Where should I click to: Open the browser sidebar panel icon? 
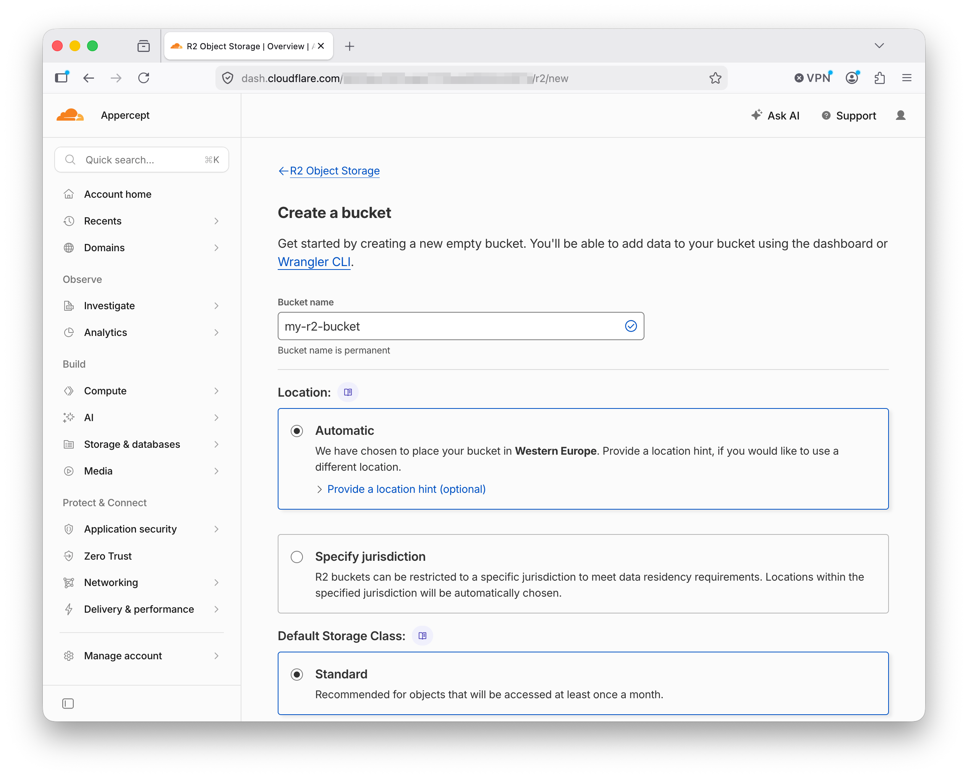coord(62,77)
